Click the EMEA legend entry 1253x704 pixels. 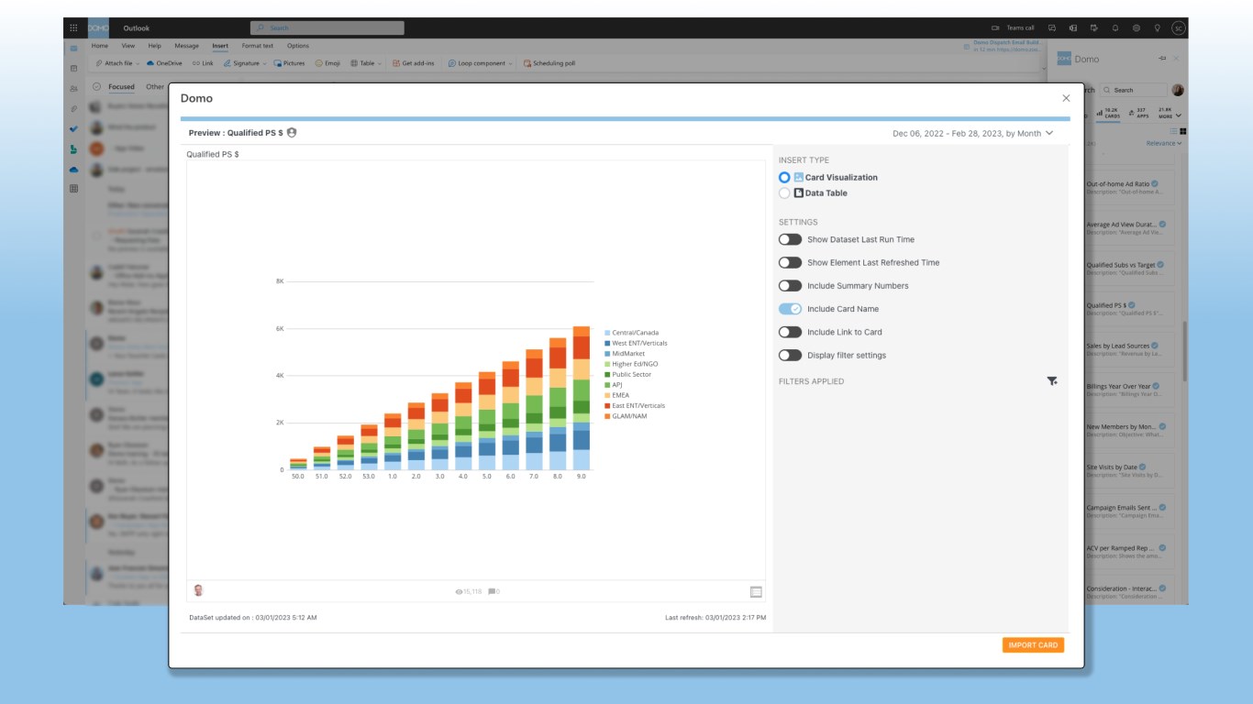618,395
